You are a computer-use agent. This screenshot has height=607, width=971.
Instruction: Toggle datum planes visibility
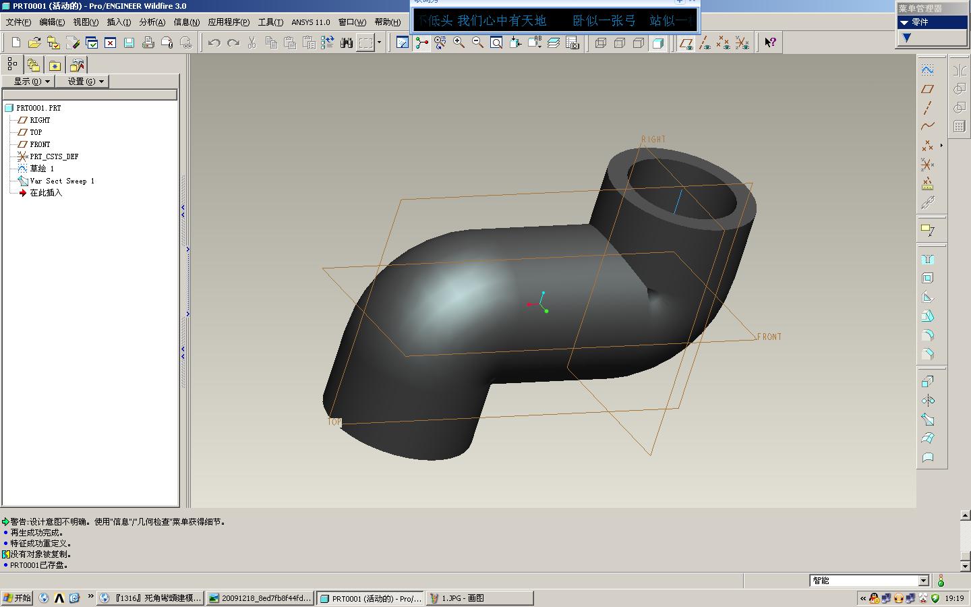click(686, 42)
